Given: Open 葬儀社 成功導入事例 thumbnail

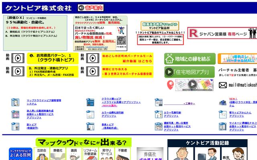Looking at the screenshot, I should point(150,154).
